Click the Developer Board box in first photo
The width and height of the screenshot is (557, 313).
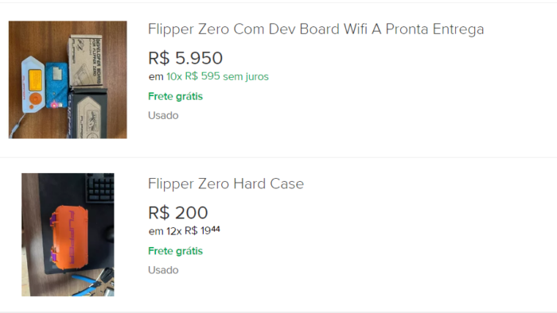tap(86, 61)
